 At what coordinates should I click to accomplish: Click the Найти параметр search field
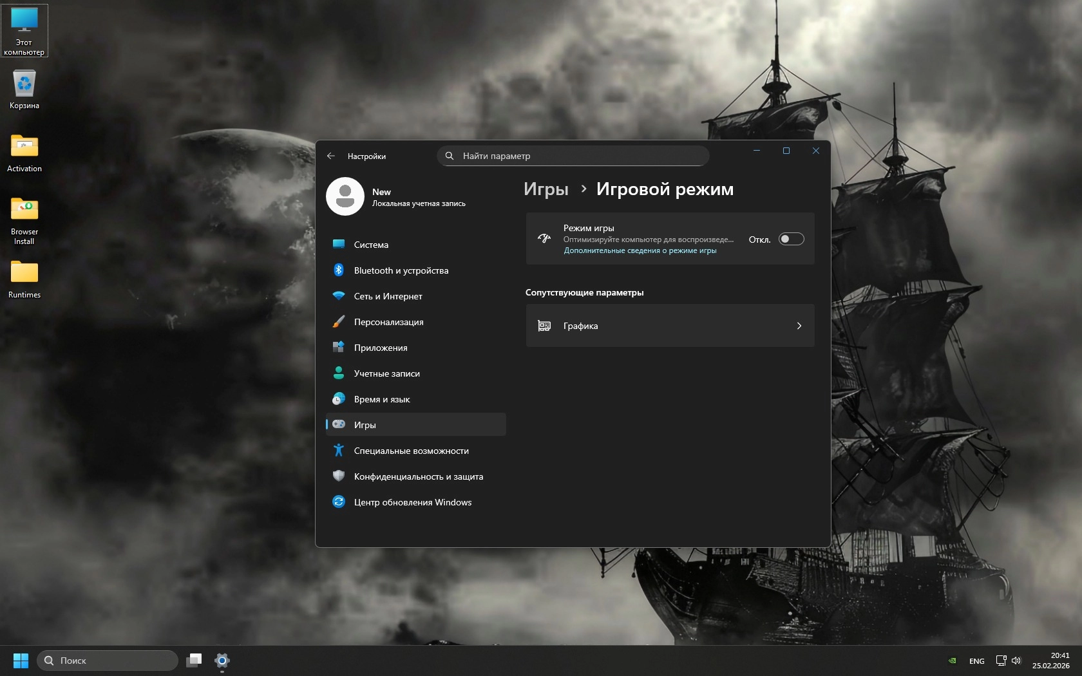click(573, 156)
